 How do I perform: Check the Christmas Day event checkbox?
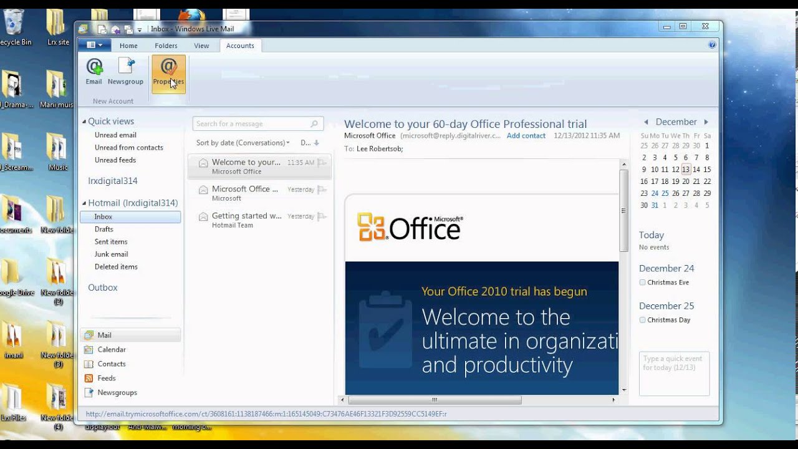click(x=643, y=320)
